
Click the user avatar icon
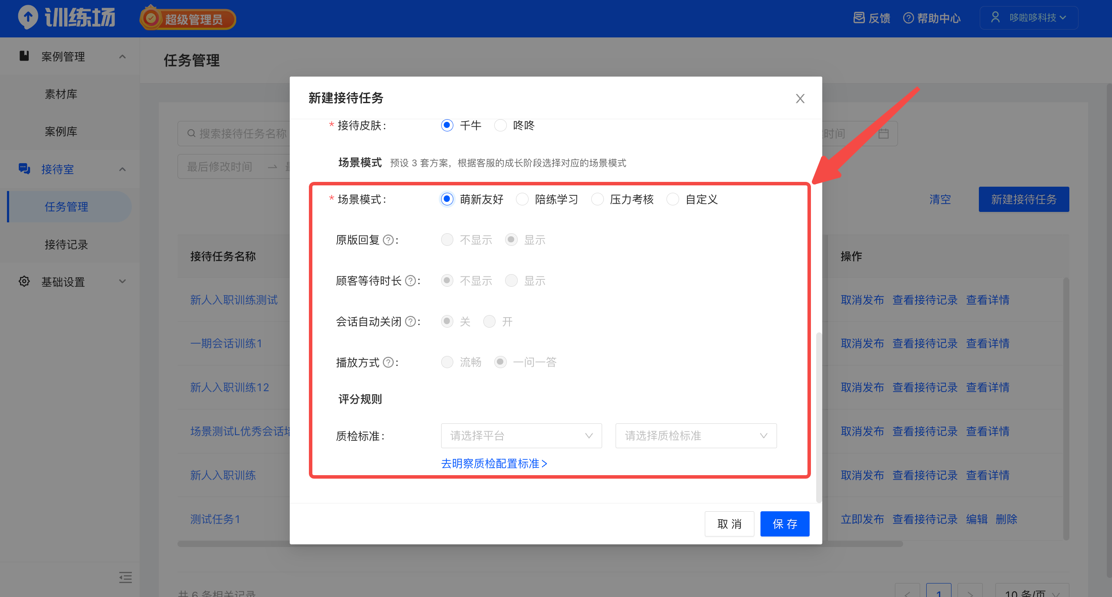[995, 17]
